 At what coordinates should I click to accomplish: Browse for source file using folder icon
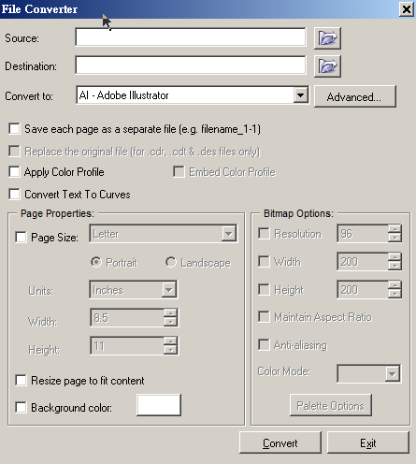(327, 38)
